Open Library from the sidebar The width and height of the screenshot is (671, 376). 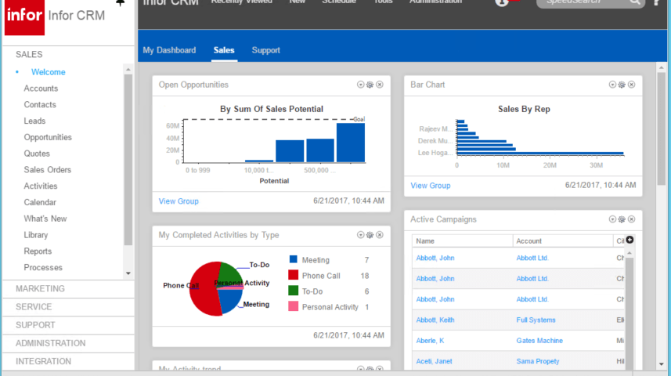click(36, 235)
